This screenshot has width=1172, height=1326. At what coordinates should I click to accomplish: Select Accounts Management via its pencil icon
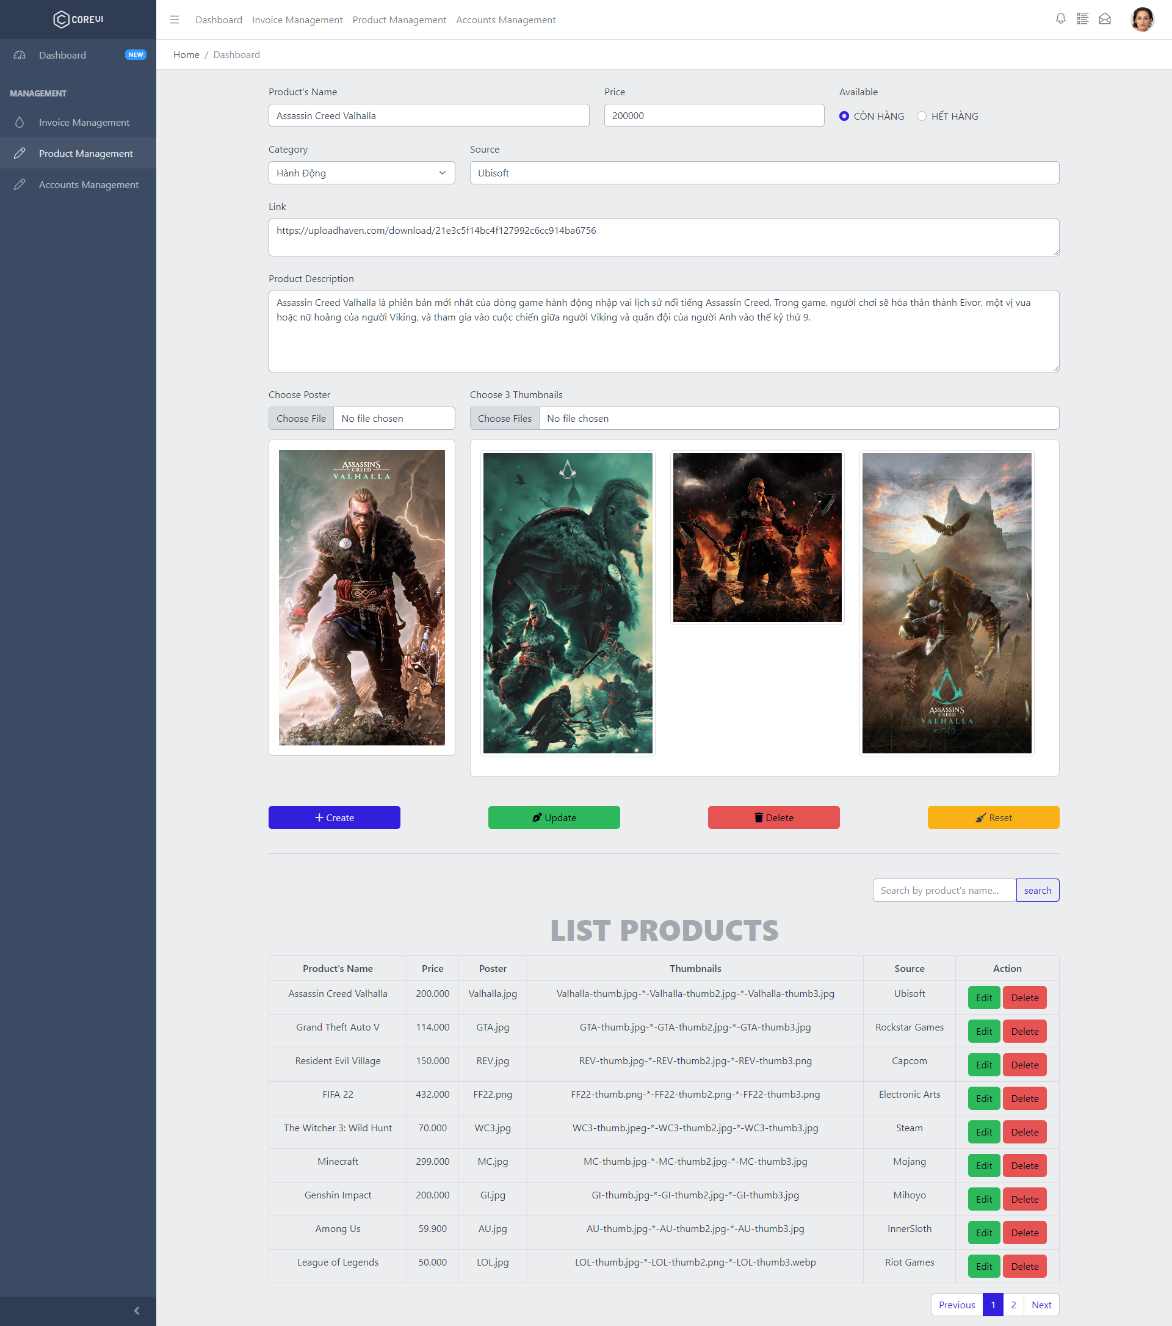click(x=20, y=184)
